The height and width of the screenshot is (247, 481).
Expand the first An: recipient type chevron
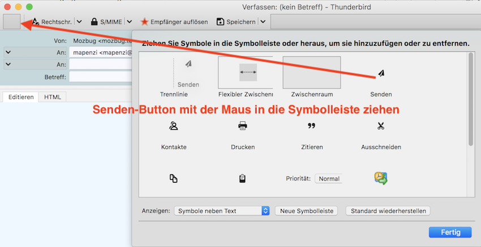coord(8,52)
